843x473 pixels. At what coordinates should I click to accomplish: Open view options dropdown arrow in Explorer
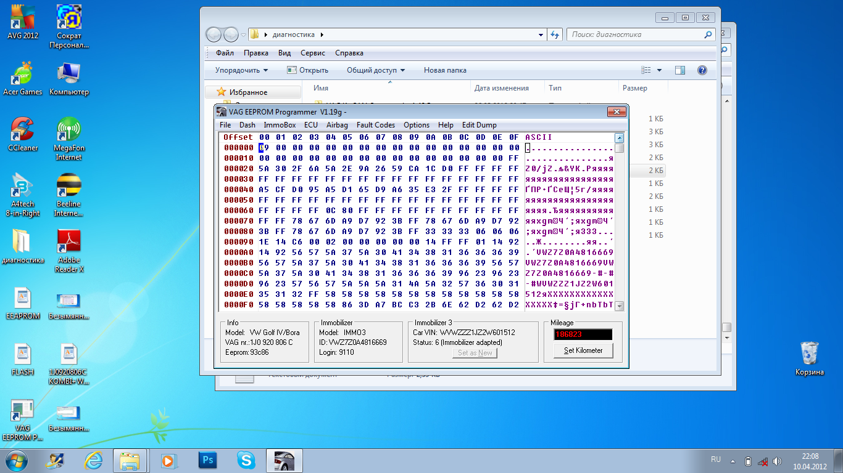point(659,70)
